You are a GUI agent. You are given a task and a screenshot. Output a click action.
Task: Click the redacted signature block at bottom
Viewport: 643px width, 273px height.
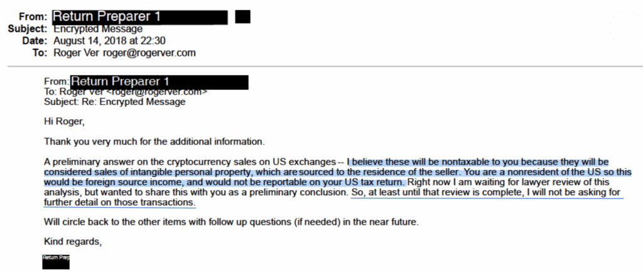(x=56, y=262)
